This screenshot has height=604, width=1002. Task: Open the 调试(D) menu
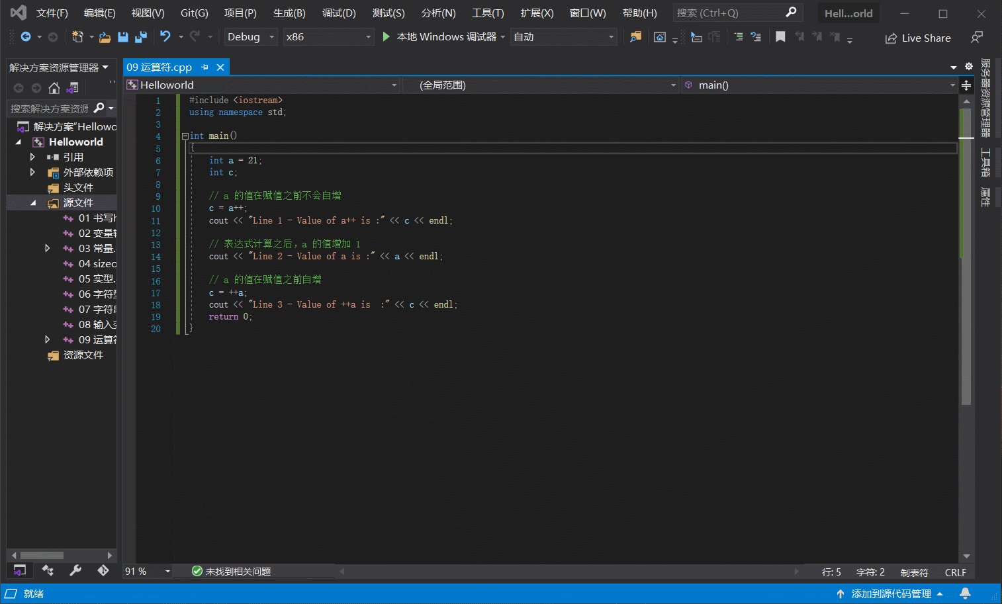(x=339, y=13)
